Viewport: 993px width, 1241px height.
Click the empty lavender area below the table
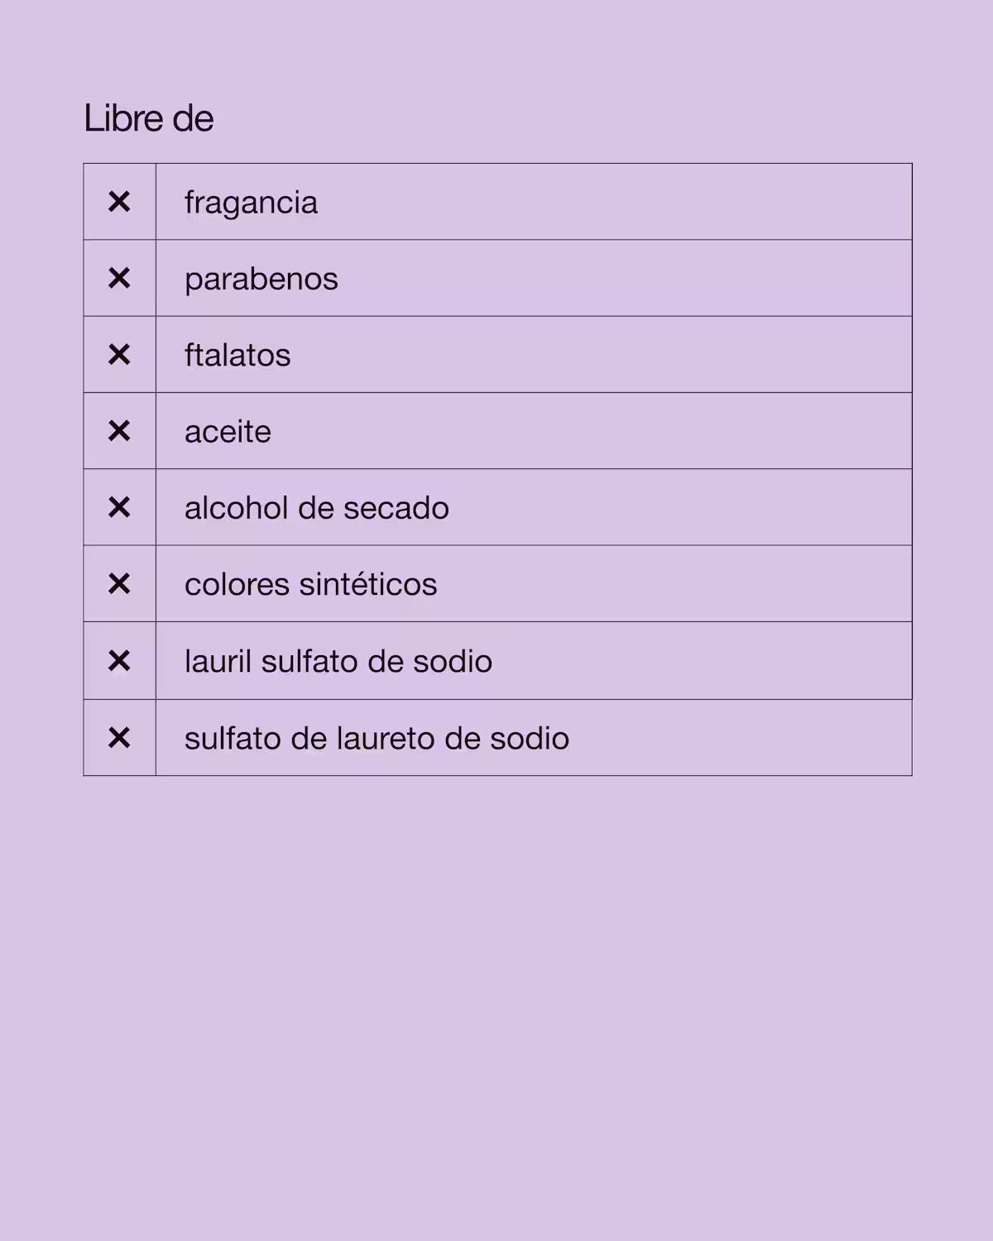point(496,993)
